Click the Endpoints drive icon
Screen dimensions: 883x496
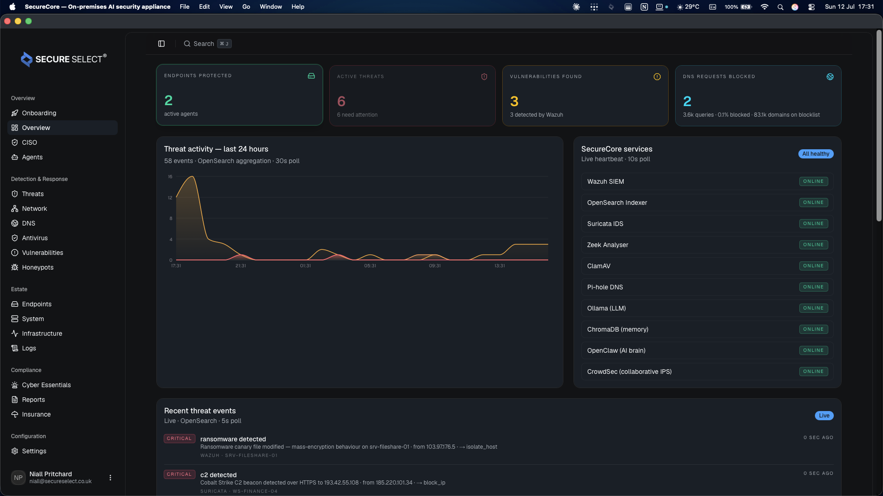point(15,304)
